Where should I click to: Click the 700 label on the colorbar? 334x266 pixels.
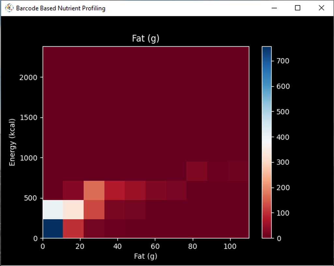click(x=283, y=61)
